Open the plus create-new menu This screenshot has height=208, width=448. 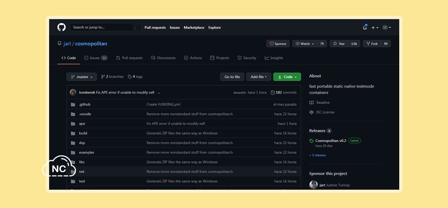click(x=375, y=28)
